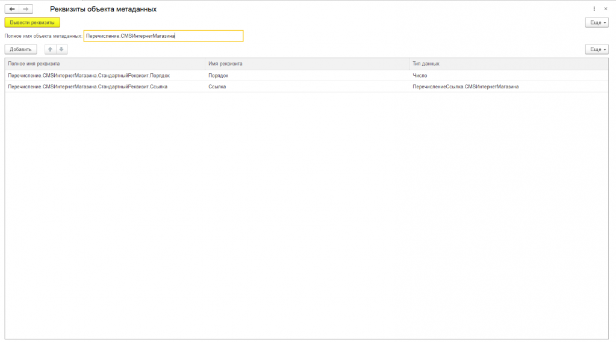Click the forward navigation arrow

[x=25, y=9]
